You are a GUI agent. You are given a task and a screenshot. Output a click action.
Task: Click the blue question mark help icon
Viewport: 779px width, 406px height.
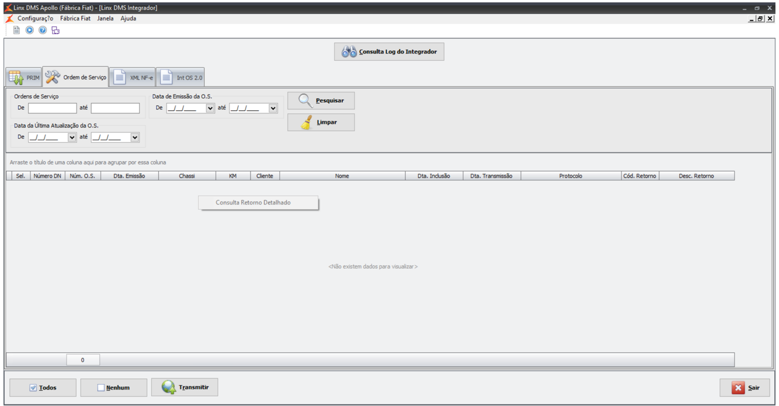[43, 30]
